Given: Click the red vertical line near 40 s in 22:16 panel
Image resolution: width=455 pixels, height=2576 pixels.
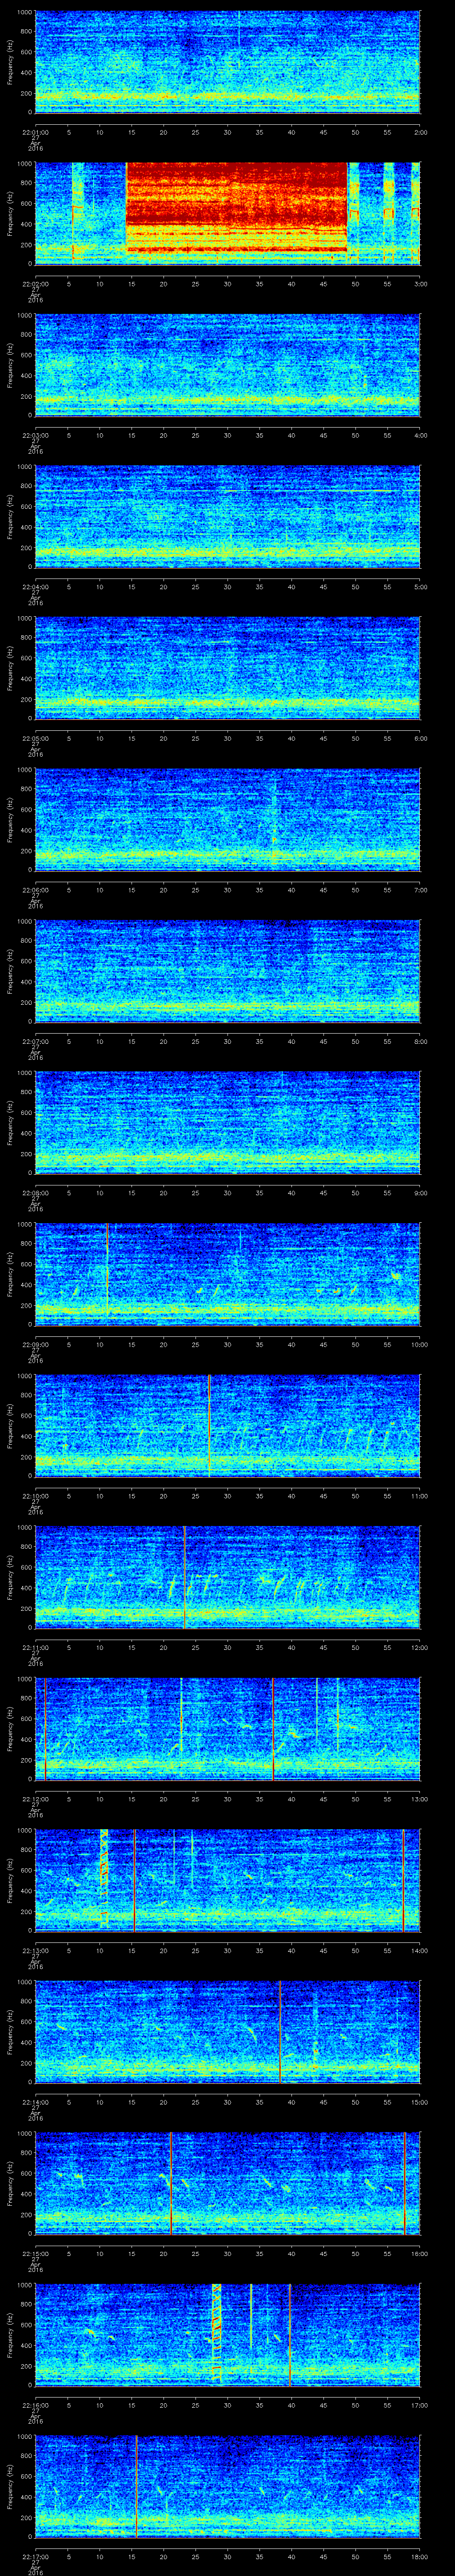Looking at the screenshot, I should coord(290,2335).
